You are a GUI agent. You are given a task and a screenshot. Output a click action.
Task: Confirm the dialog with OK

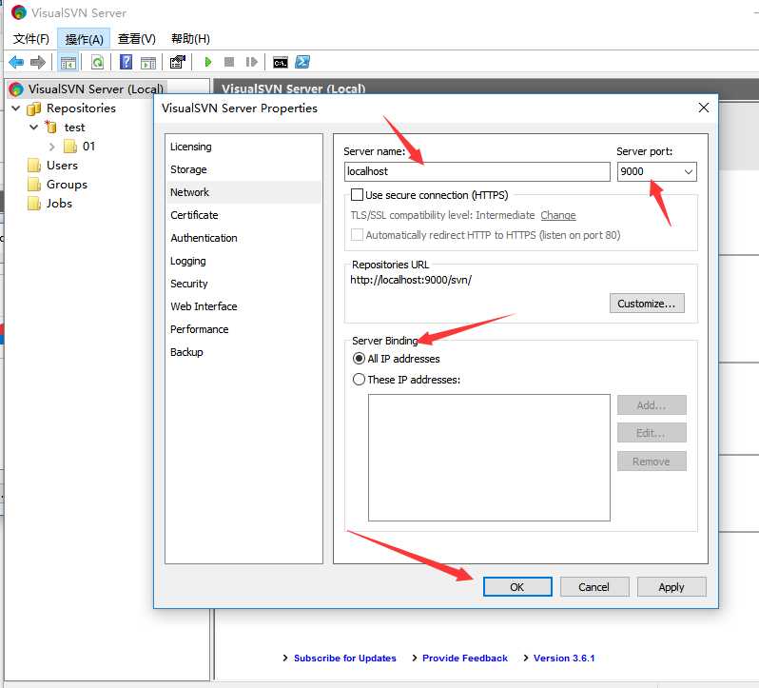pyautogui.click(x=517, y=587)
